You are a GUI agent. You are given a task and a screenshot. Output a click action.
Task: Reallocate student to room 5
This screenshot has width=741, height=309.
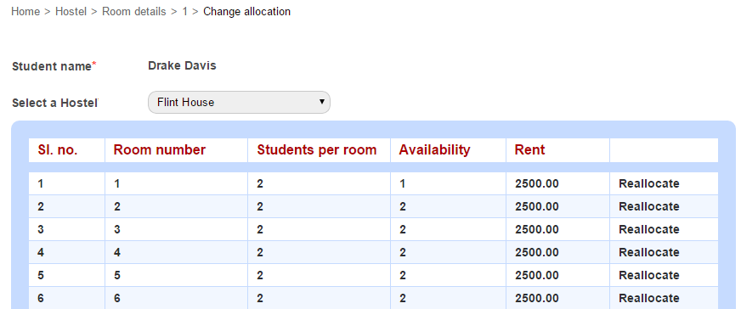coord(649,275)
